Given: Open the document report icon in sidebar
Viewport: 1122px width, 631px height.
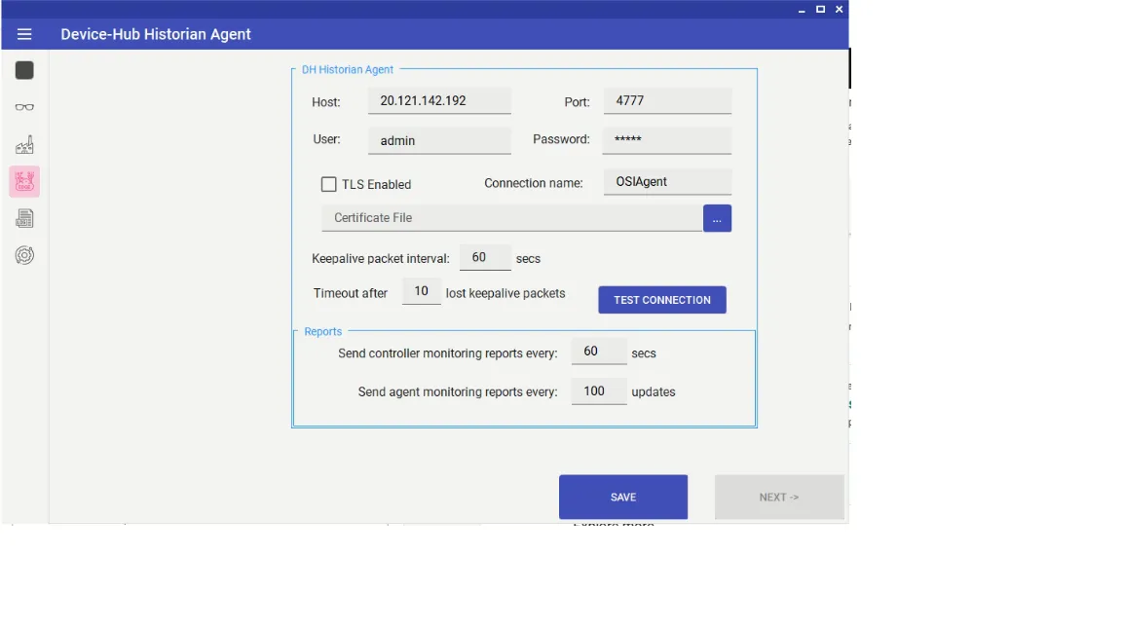Looking at the screenshot, I should click(x=24, y=218).
